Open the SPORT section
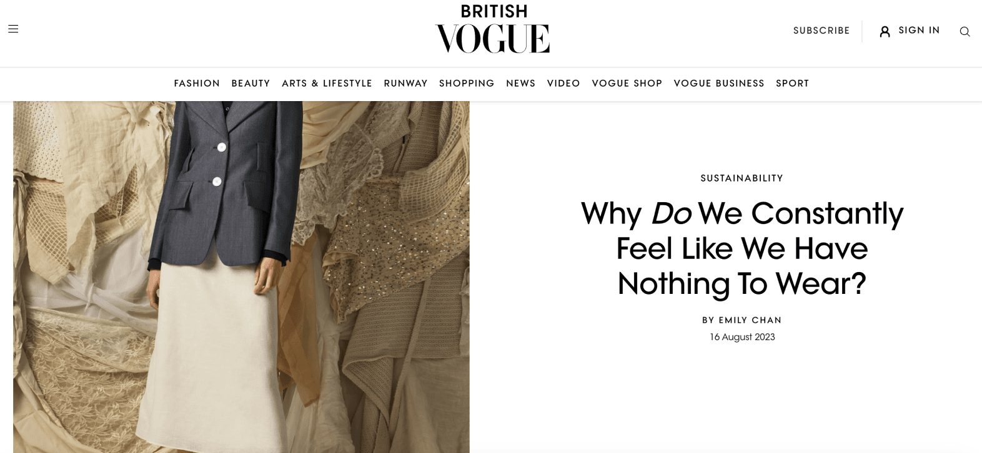Screen dimensions: 982x453 [792, 83]
